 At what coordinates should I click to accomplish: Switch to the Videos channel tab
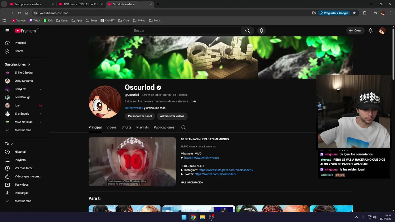[111, 127]
